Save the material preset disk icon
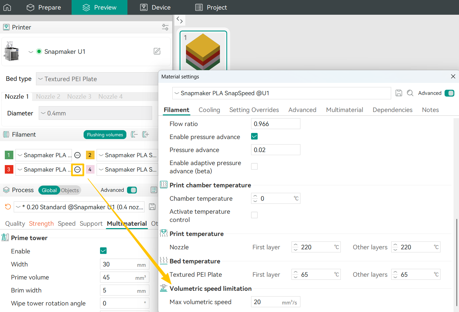This screenshot has height=312, width=459. 399,93
